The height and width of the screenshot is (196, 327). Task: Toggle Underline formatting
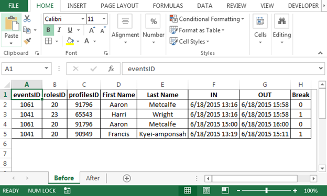[70, 30]
